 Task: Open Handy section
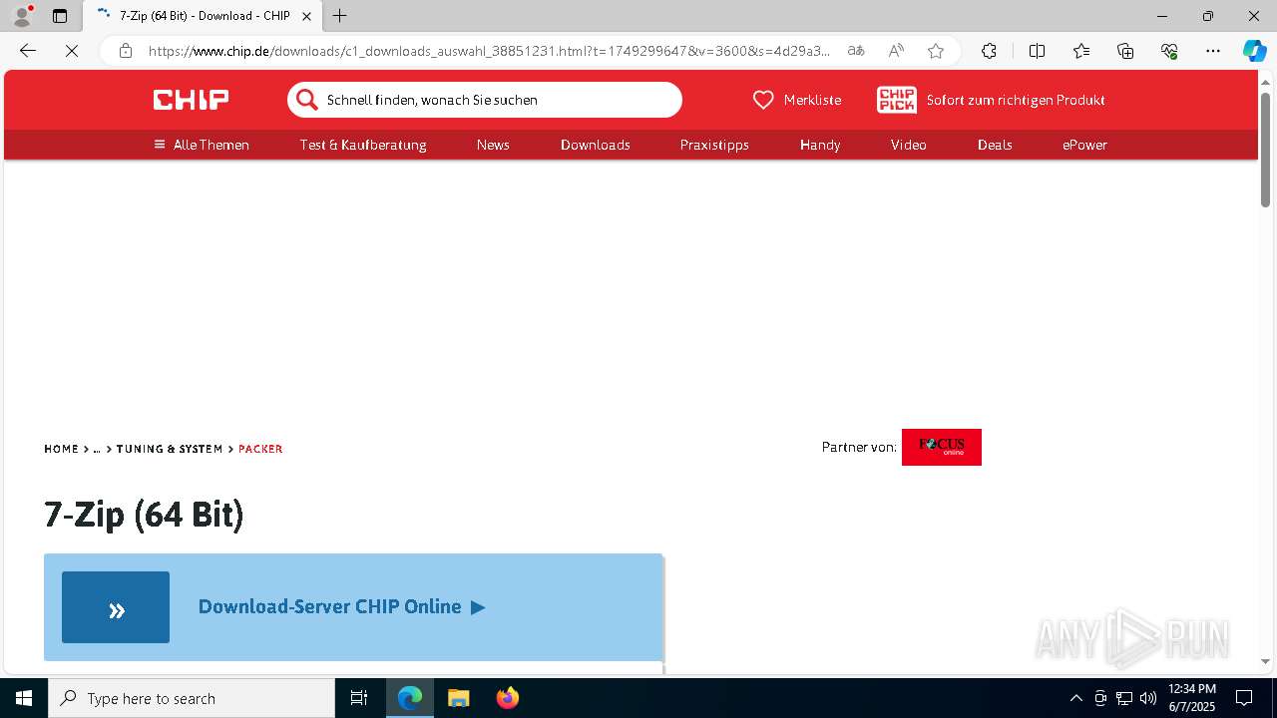click(820, 145)
